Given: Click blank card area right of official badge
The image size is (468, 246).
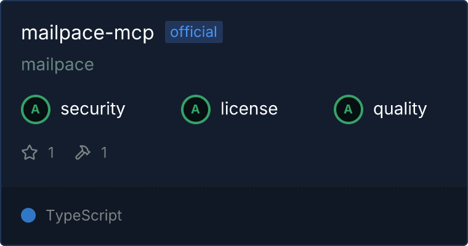Looking at the screenshot, I should pyautogui.click(x=343, y=32).
